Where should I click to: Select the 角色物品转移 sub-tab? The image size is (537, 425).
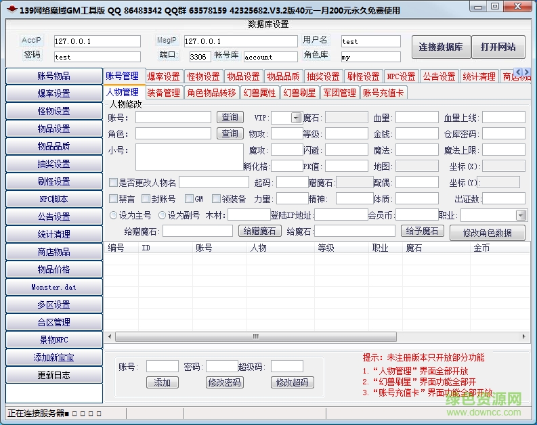tap(212, 93)
